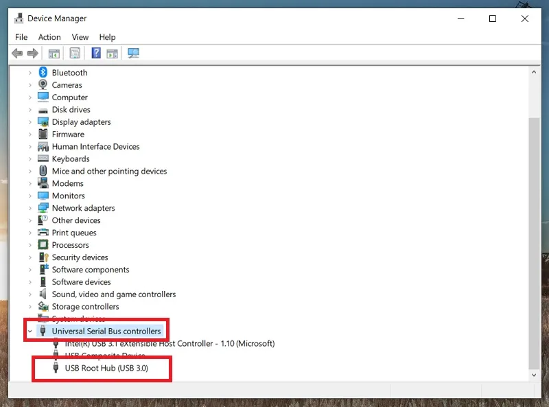The height and width of the screenshot is (407, 549).
Task: Click the Display adapters icon
Action: pos(43,122)
